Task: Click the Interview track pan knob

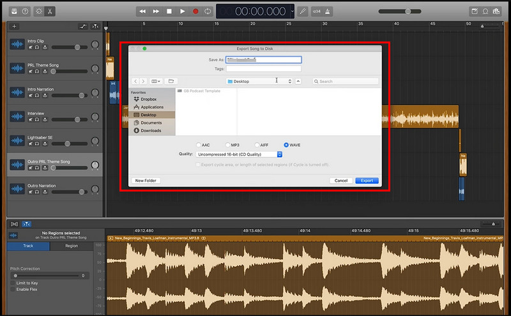Action: [95, 117]
